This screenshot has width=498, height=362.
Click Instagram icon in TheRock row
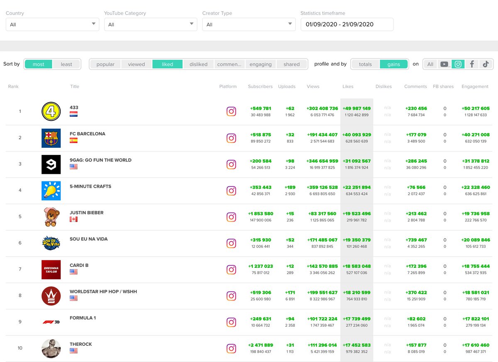click(231, 348)
